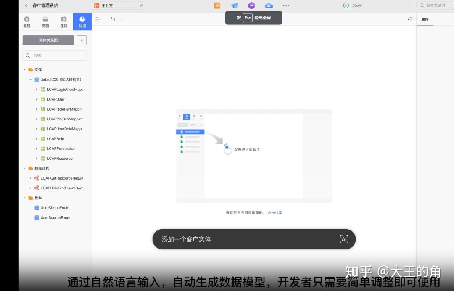Click the 搜索 field in the data panel
This screenshot has width=454, height=291.
pyautogui.click(x=54, y=56)
